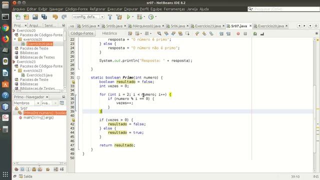Image resolution: width=320 pixels, height=180 pixels.
Task: Click the Save All toolbar icon
Action: pos(44,17)
